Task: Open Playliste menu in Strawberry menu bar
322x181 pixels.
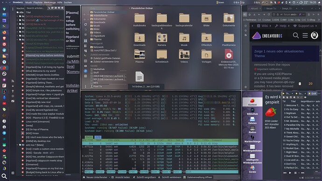Action: point(38,2)
